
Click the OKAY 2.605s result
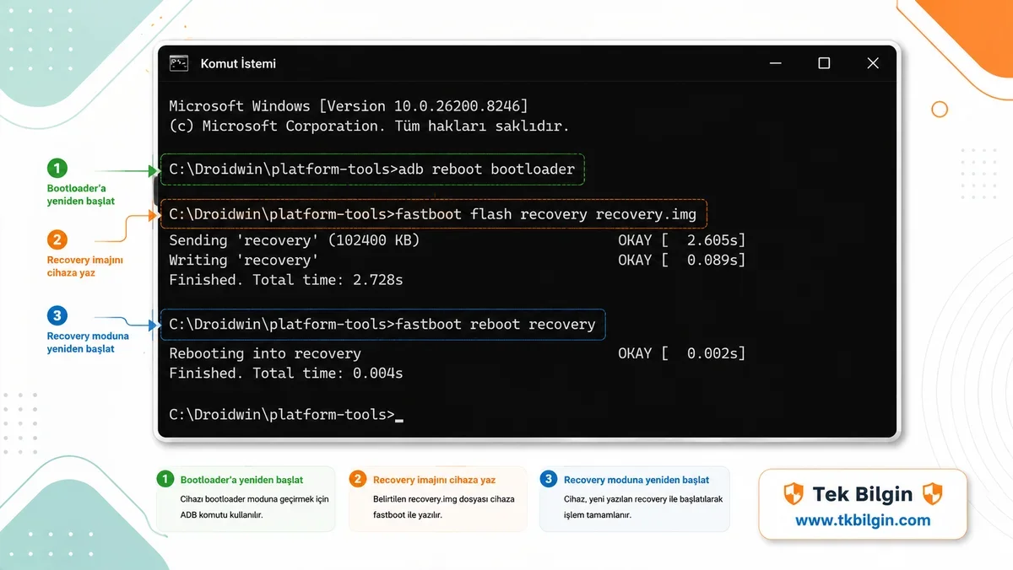point(682,240)
